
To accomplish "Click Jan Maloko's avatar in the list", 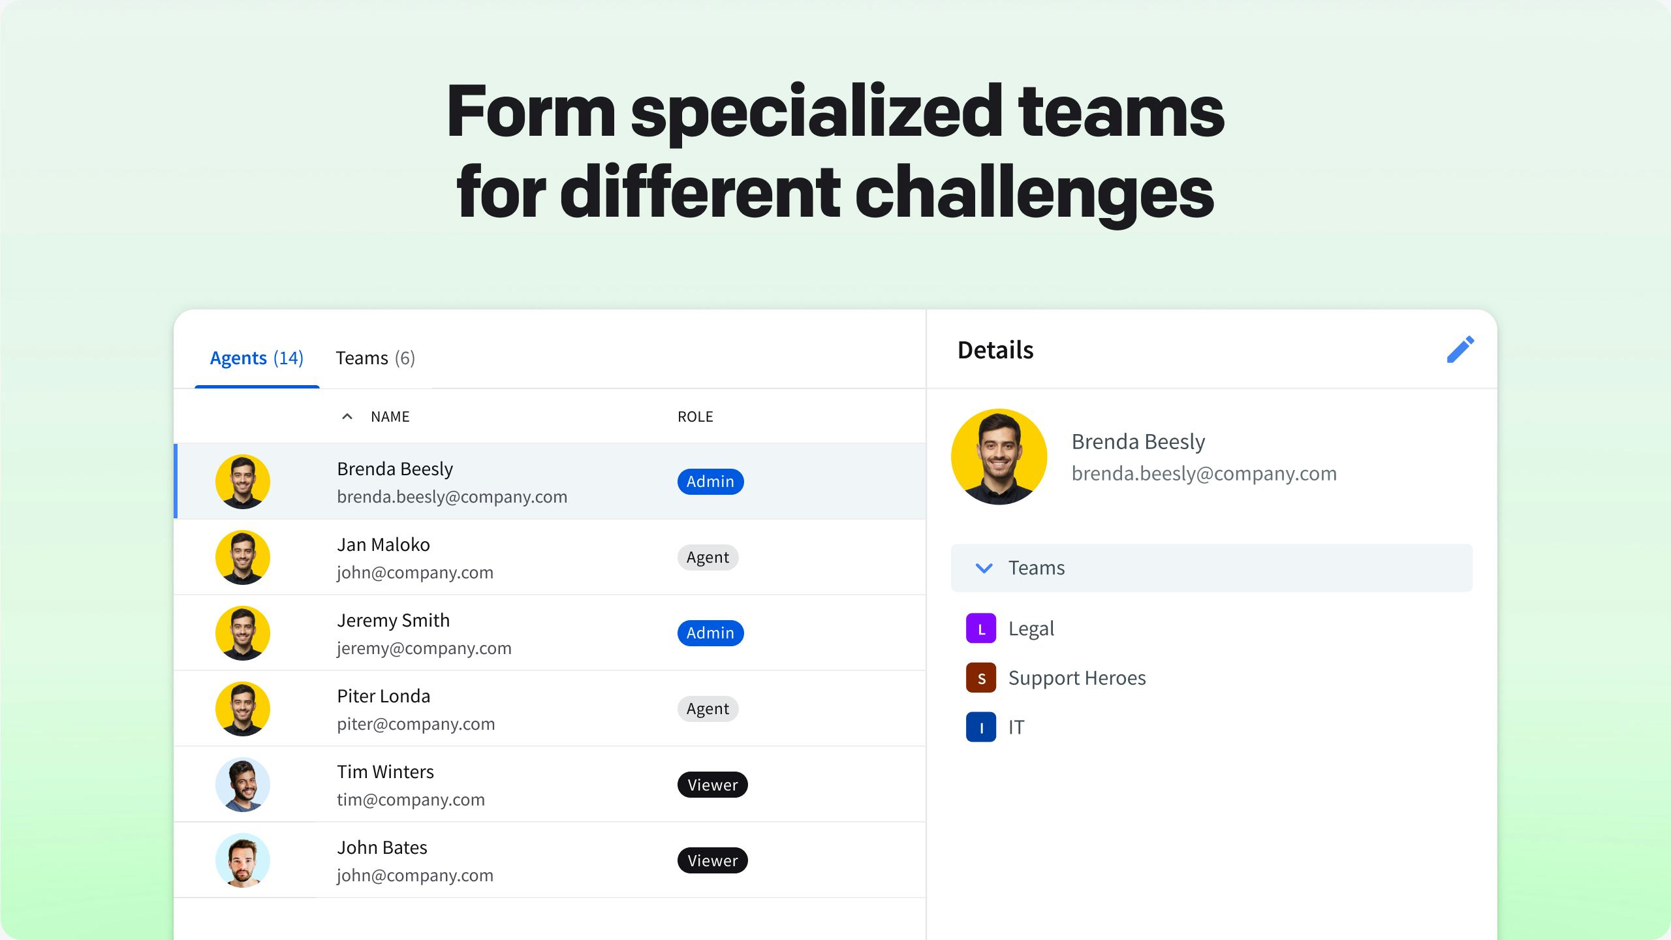I will [243, 557].
